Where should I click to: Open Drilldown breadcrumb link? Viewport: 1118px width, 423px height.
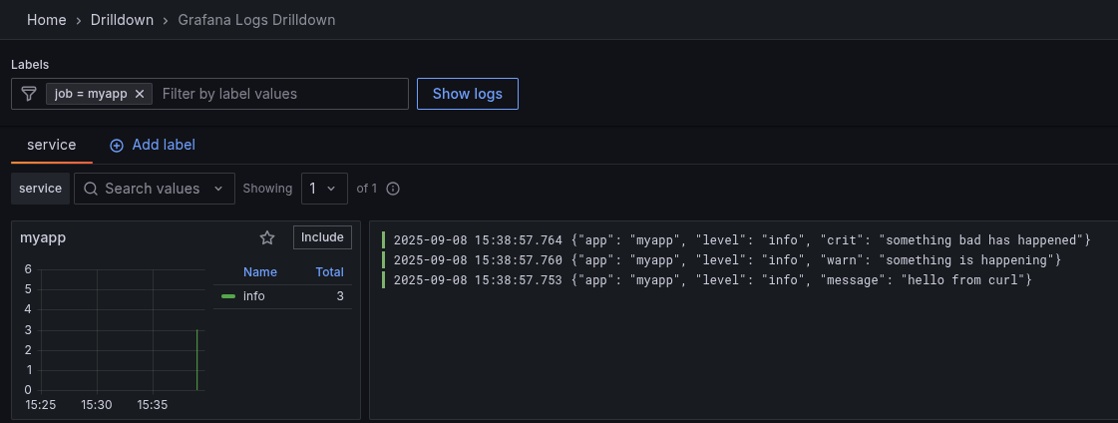122,20
